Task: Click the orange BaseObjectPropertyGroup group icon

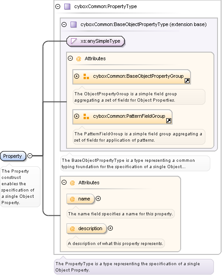Action: click(86, 76)
